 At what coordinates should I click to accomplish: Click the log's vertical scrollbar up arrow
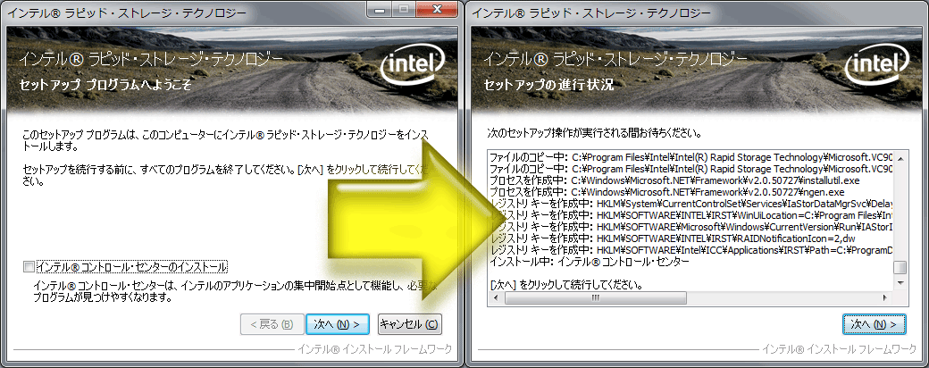[900, 158]
